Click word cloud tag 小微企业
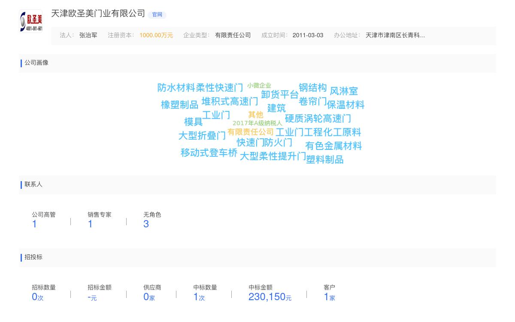 click(x=259, y=86)
